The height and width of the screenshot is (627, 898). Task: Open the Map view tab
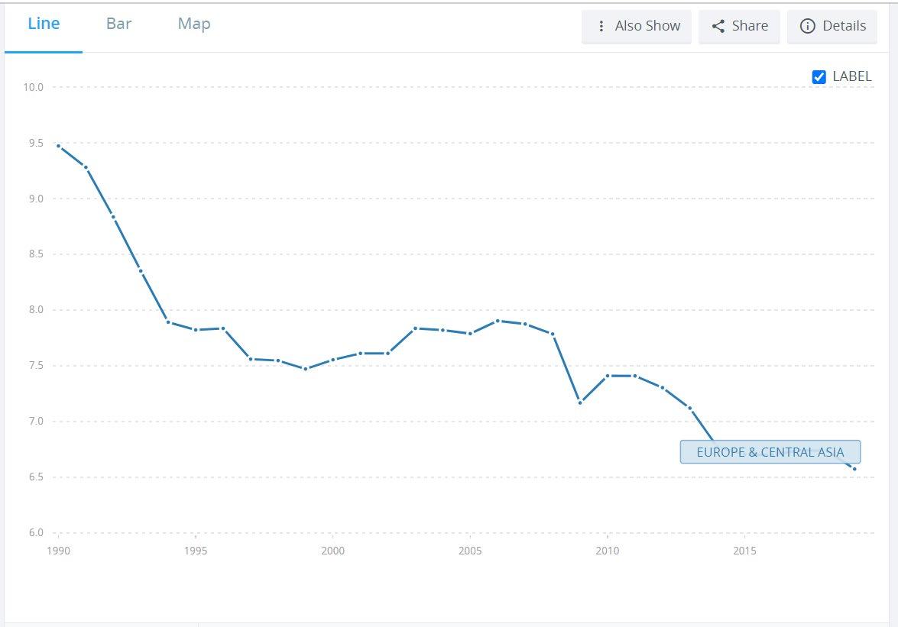pyautogui.click(x=194, y=24)
